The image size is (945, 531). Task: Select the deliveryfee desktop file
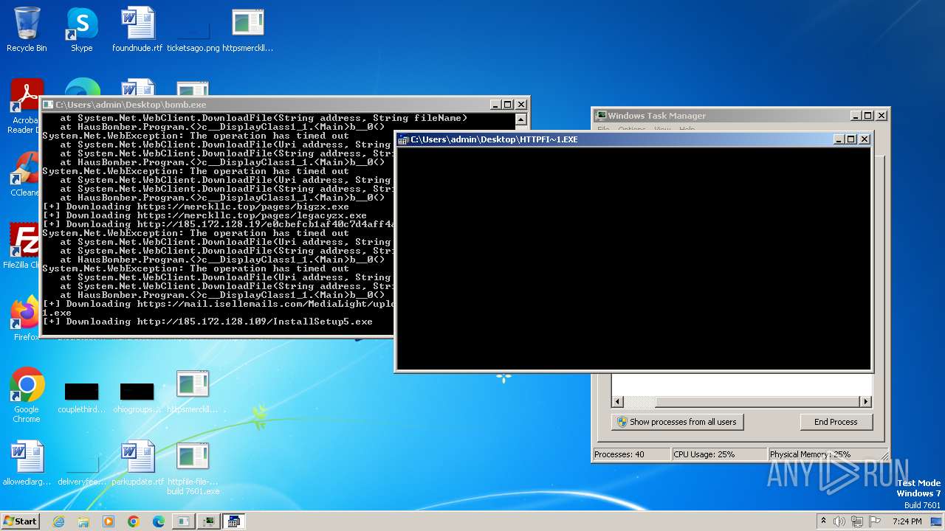(82, 471)
